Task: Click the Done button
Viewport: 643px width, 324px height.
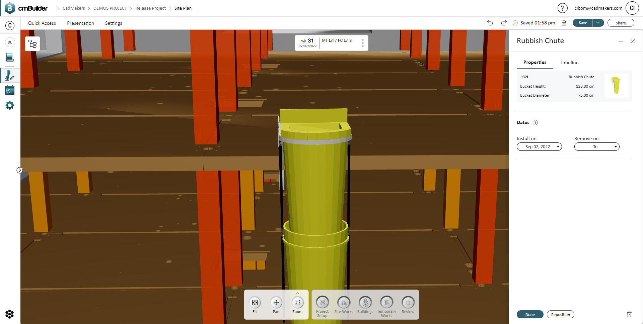Action: 530,314
